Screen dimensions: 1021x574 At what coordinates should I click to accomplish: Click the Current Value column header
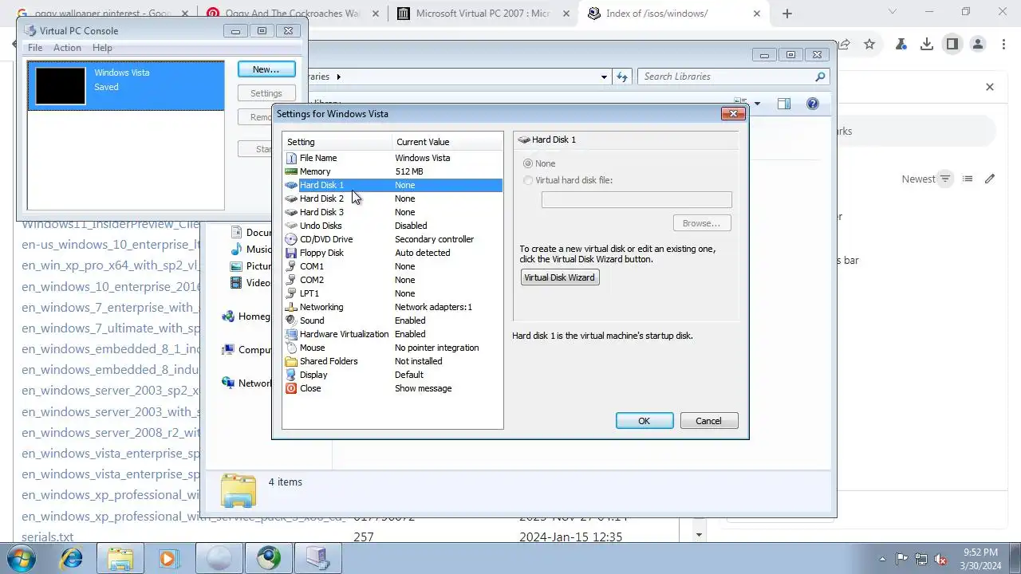(x=447, y=142)
